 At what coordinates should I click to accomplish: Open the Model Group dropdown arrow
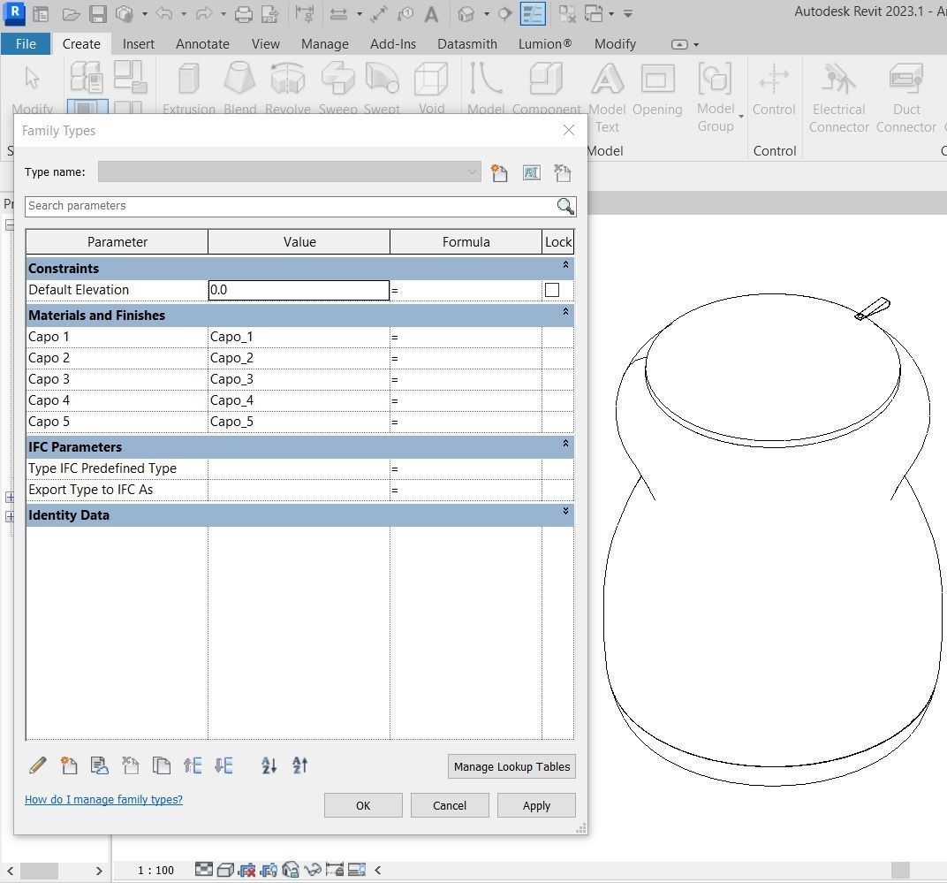[x=741, y=117]
